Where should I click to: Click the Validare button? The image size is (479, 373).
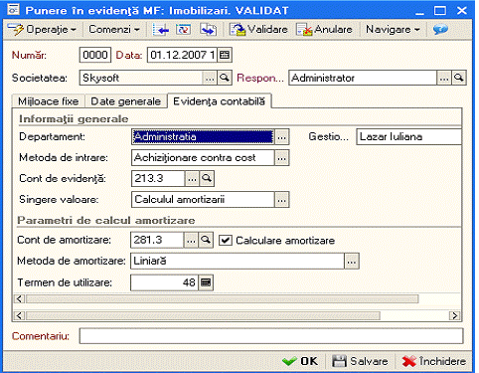pos(258,30)
